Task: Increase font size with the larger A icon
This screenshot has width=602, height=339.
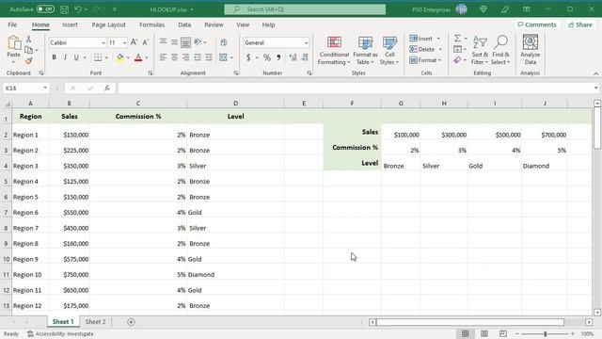Action: click(x=134, y=42)
